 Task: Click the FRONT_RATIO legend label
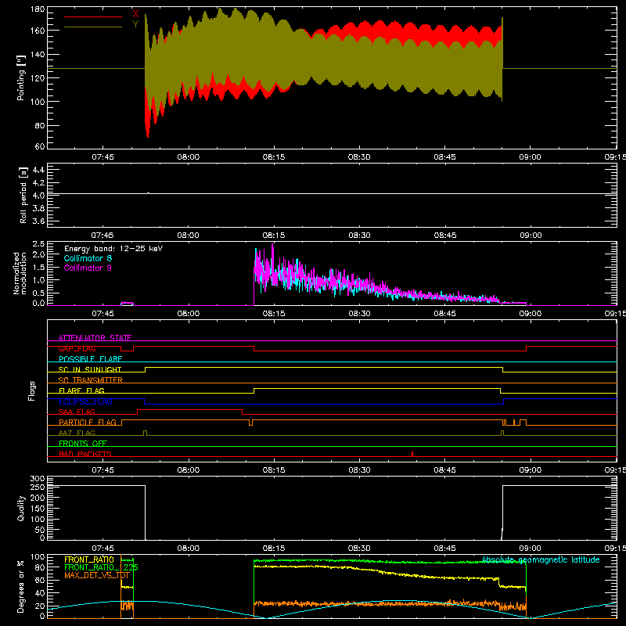pos(89,559)
